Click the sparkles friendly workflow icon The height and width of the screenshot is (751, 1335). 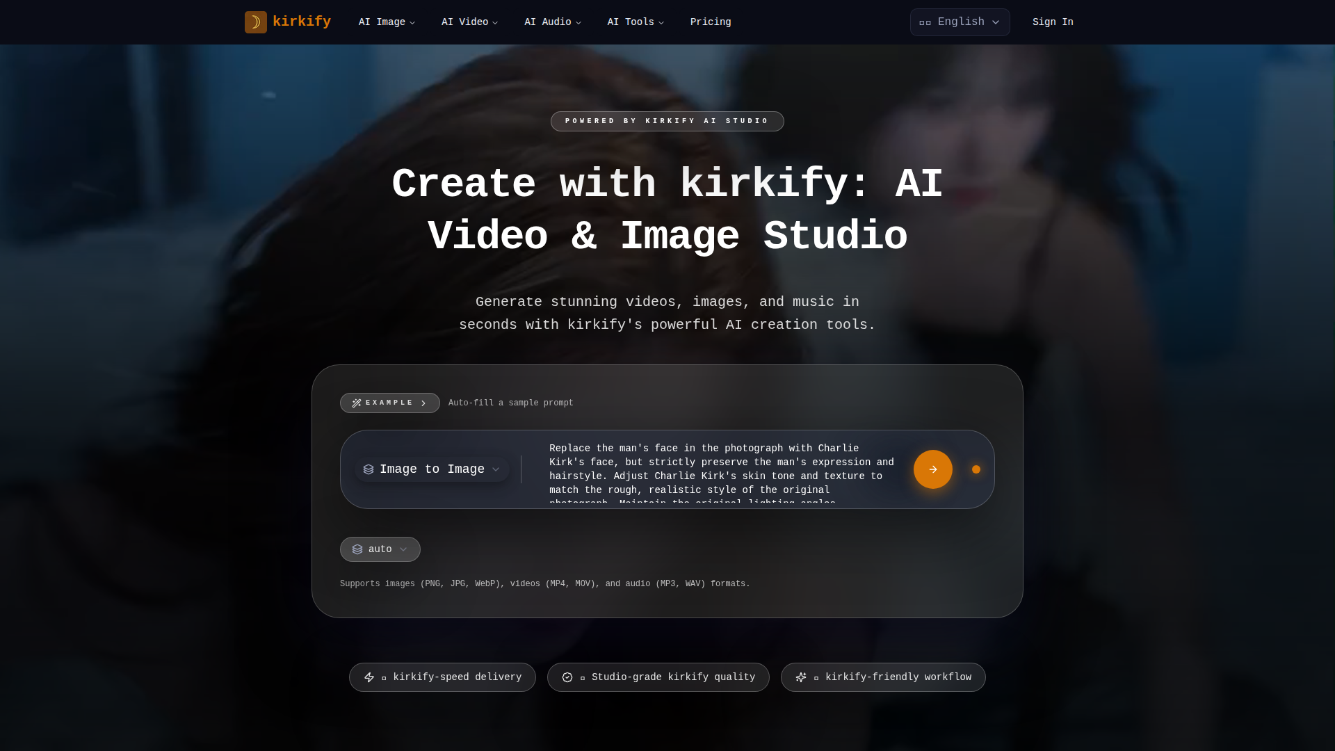(801, 677)
